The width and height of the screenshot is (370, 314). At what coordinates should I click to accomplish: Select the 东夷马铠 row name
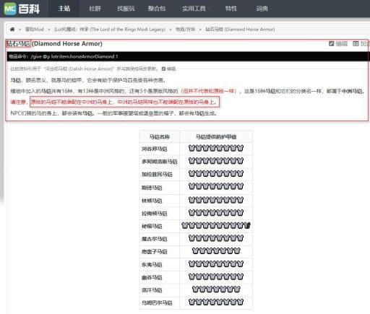coord(152,264)
